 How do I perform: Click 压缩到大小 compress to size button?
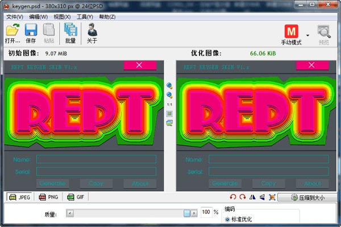point(307,197)
